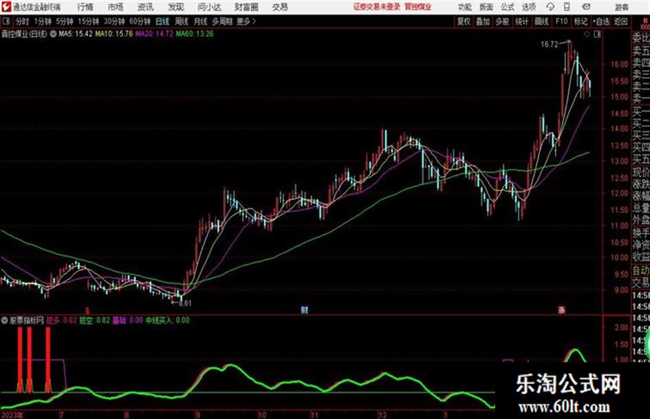Image resolution: width=650 pixels, height=419 pixels.
Task: Open the 市场 menu
Action: (116, 7)
